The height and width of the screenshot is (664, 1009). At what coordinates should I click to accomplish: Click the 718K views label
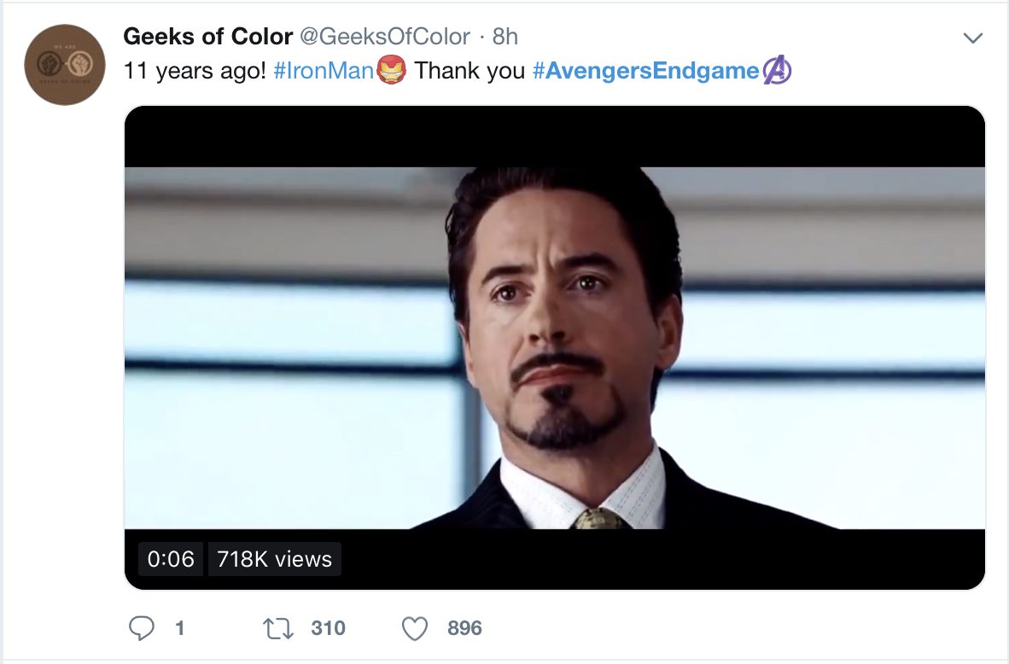274,559
